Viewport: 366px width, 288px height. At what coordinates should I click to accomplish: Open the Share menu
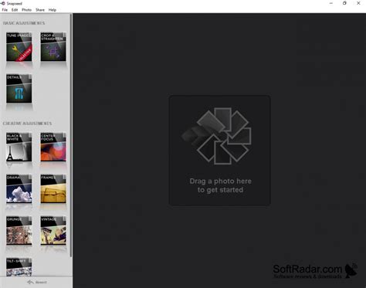(x=40, y=10)
